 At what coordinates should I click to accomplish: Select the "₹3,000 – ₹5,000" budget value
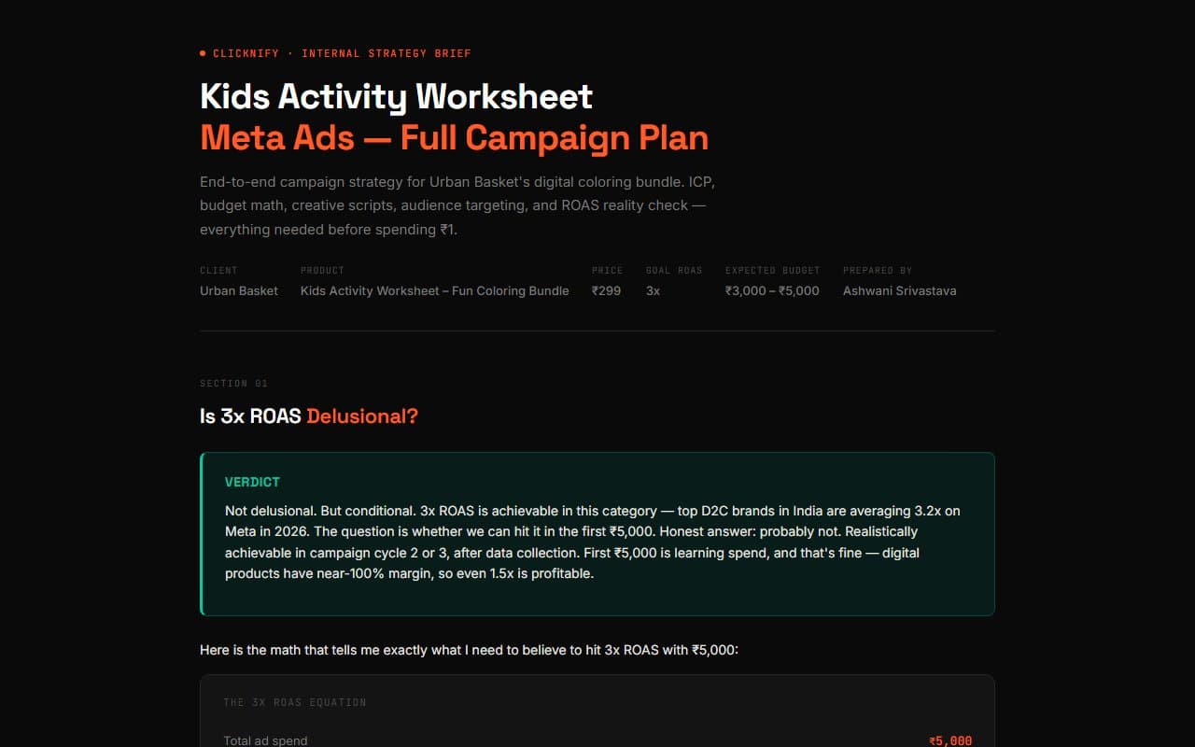pos(772,290)
